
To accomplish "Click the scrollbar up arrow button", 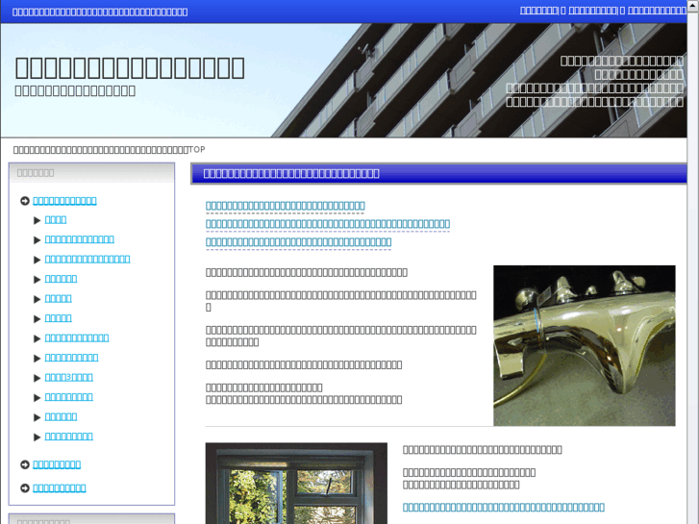I will (x=693, y=4).
